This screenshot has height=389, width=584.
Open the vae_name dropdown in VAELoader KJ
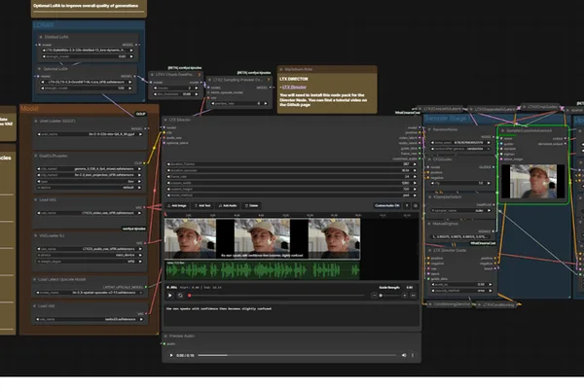(x=90, y=249)
